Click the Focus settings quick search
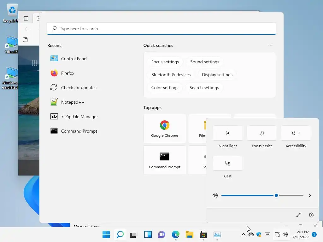The height and width of the screenshot is (242, 323). click(165, 62)
